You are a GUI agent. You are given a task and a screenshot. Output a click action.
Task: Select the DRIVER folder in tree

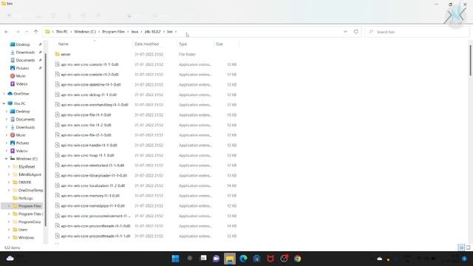click(24, 183)
